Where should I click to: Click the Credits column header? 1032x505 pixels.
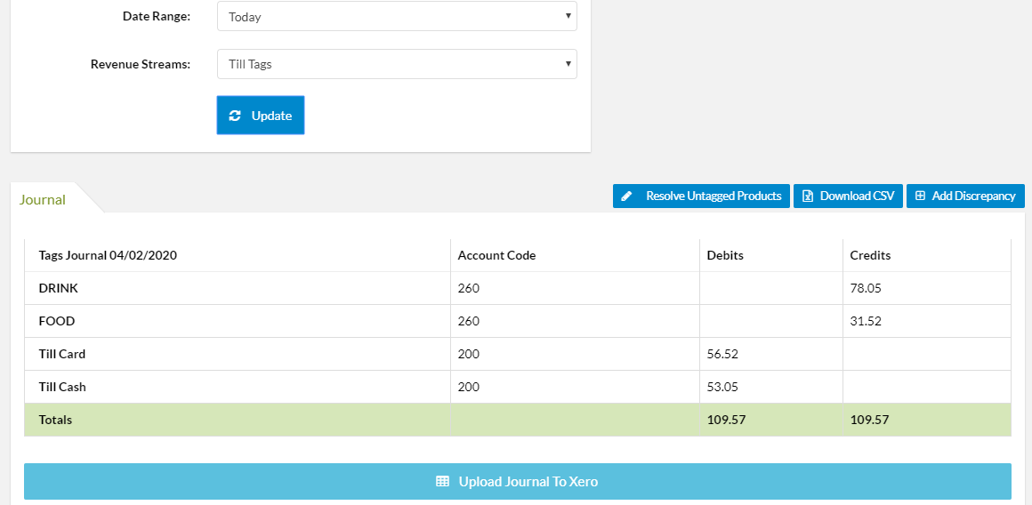[870, 255]
